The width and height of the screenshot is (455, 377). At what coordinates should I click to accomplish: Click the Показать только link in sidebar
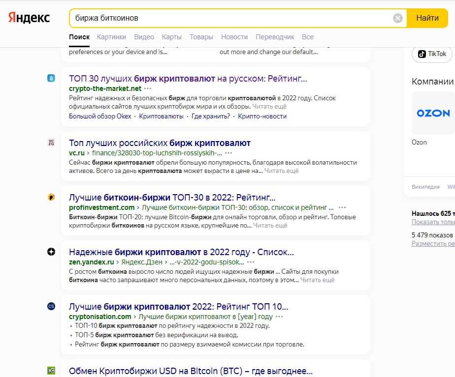click(x=433, y=222)
